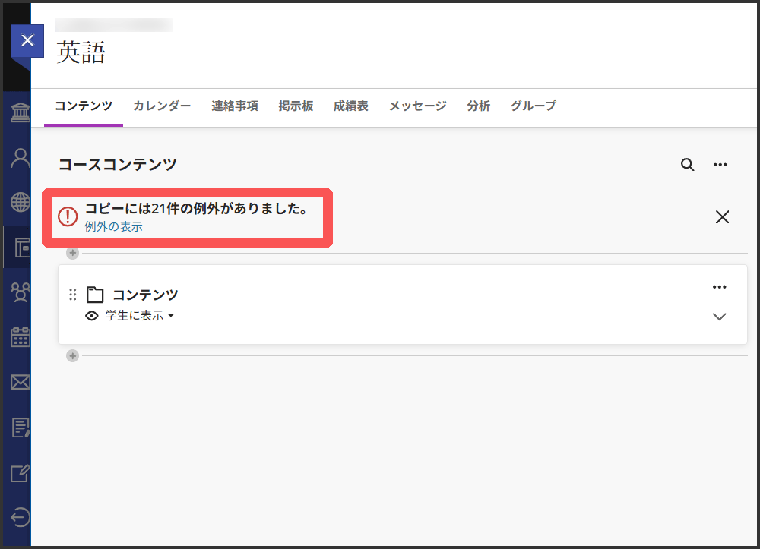Dismiss the copy exceptions alert
Screen dimensions: 760x549
click(x=722, y=217)
